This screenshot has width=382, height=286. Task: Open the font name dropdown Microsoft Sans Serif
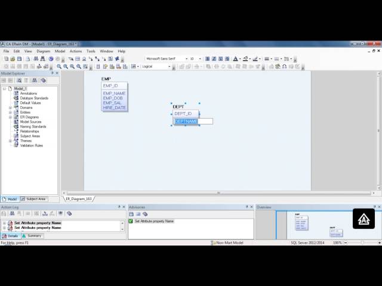187,59
